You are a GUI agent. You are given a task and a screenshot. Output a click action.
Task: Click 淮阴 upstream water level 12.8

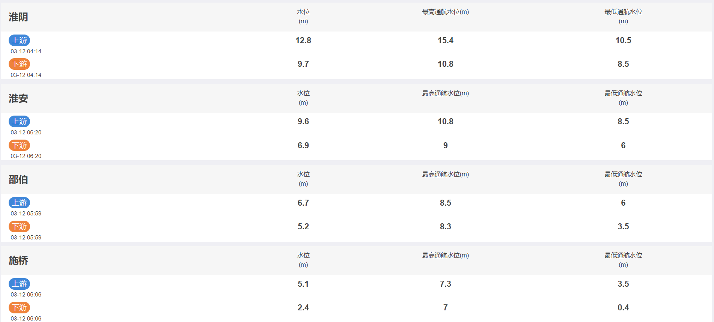pyautogui.click(x=303, y=40)
